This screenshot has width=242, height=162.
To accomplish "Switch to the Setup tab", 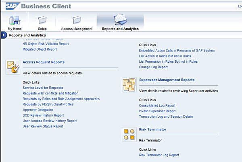I will pyautogui.click(x=42, y=29).
